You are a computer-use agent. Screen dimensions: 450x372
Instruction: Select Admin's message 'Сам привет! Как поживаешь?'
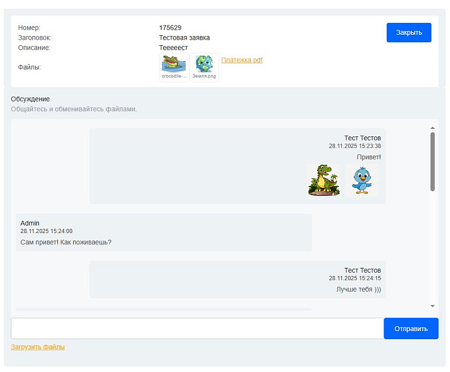tap(66, 242)
